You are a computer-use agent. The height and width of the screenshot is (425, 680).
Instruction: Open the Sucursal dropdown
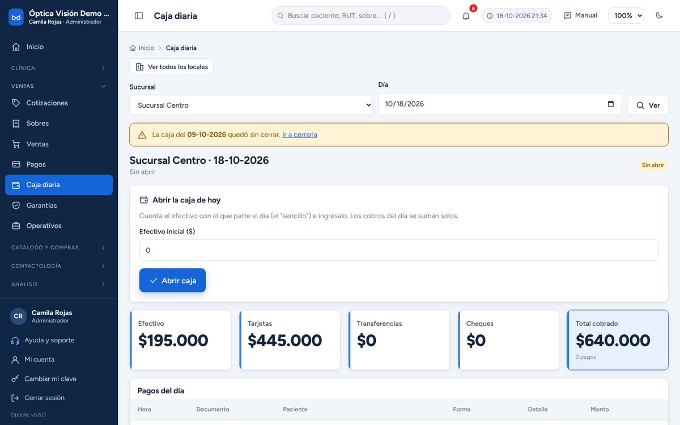point(251,105)
